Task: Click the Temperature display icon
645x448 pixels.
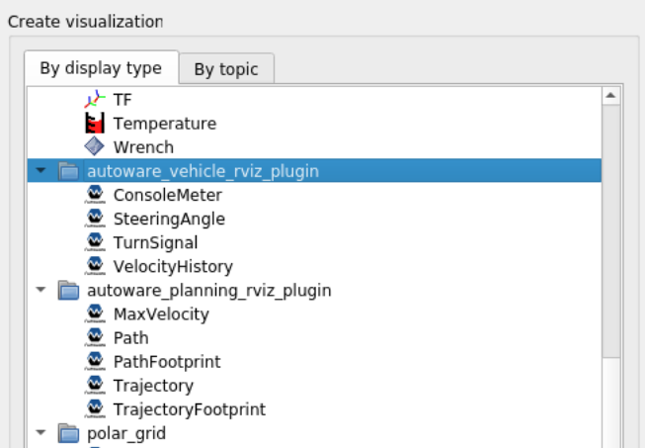Action: point(94,124)
